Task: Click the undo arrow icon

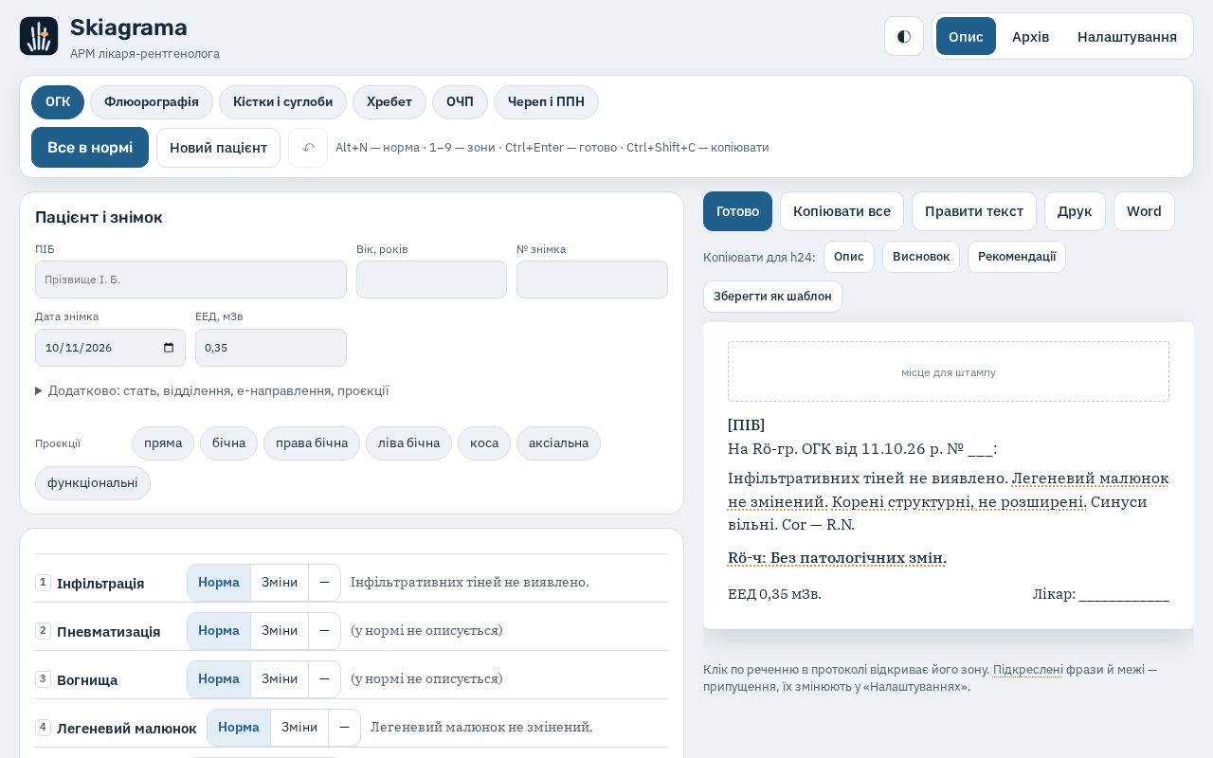Action: tap(308, 148)
